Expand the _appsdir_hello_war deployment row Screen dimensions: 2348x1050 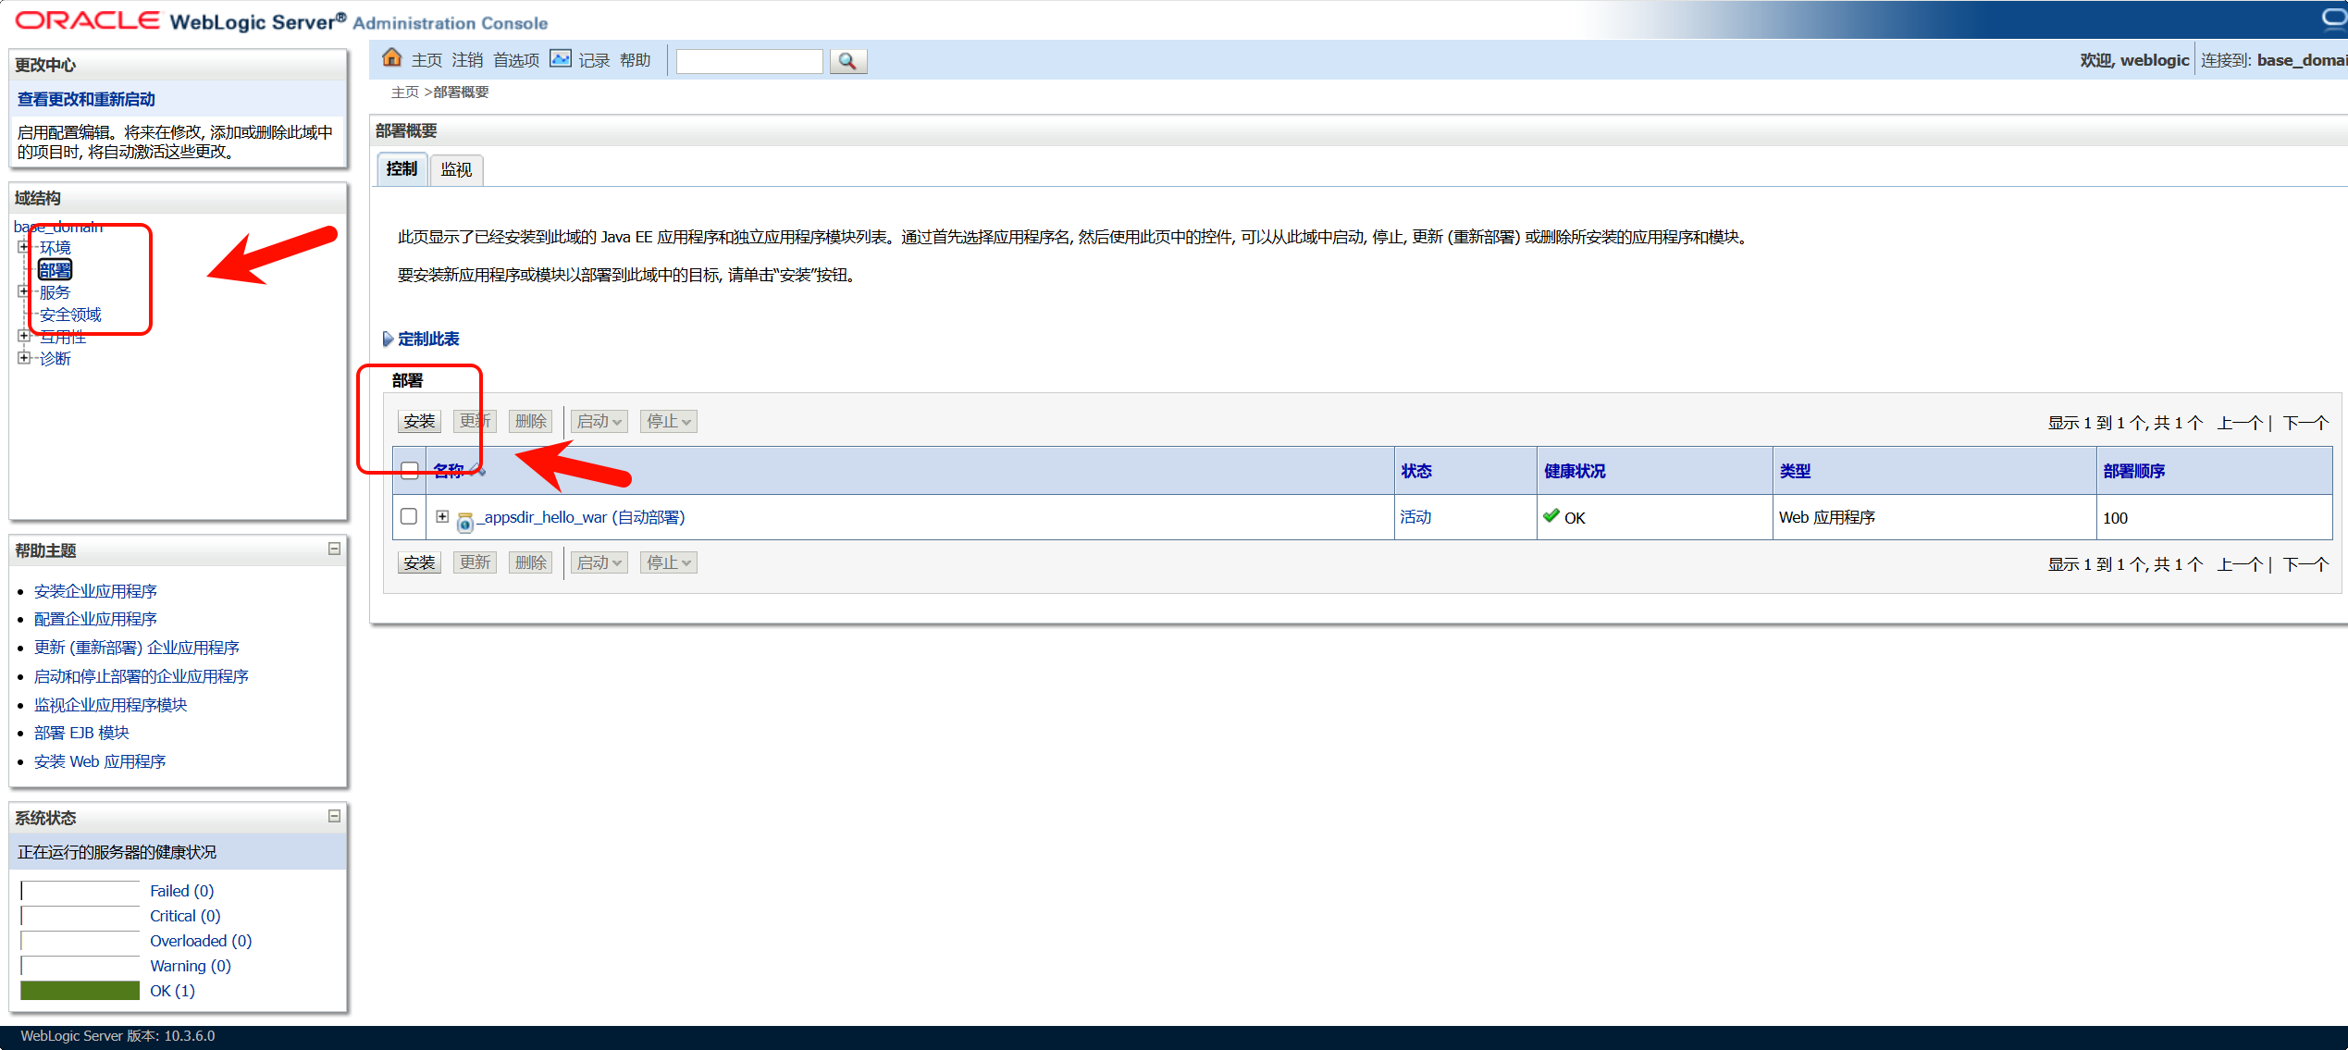442,516
